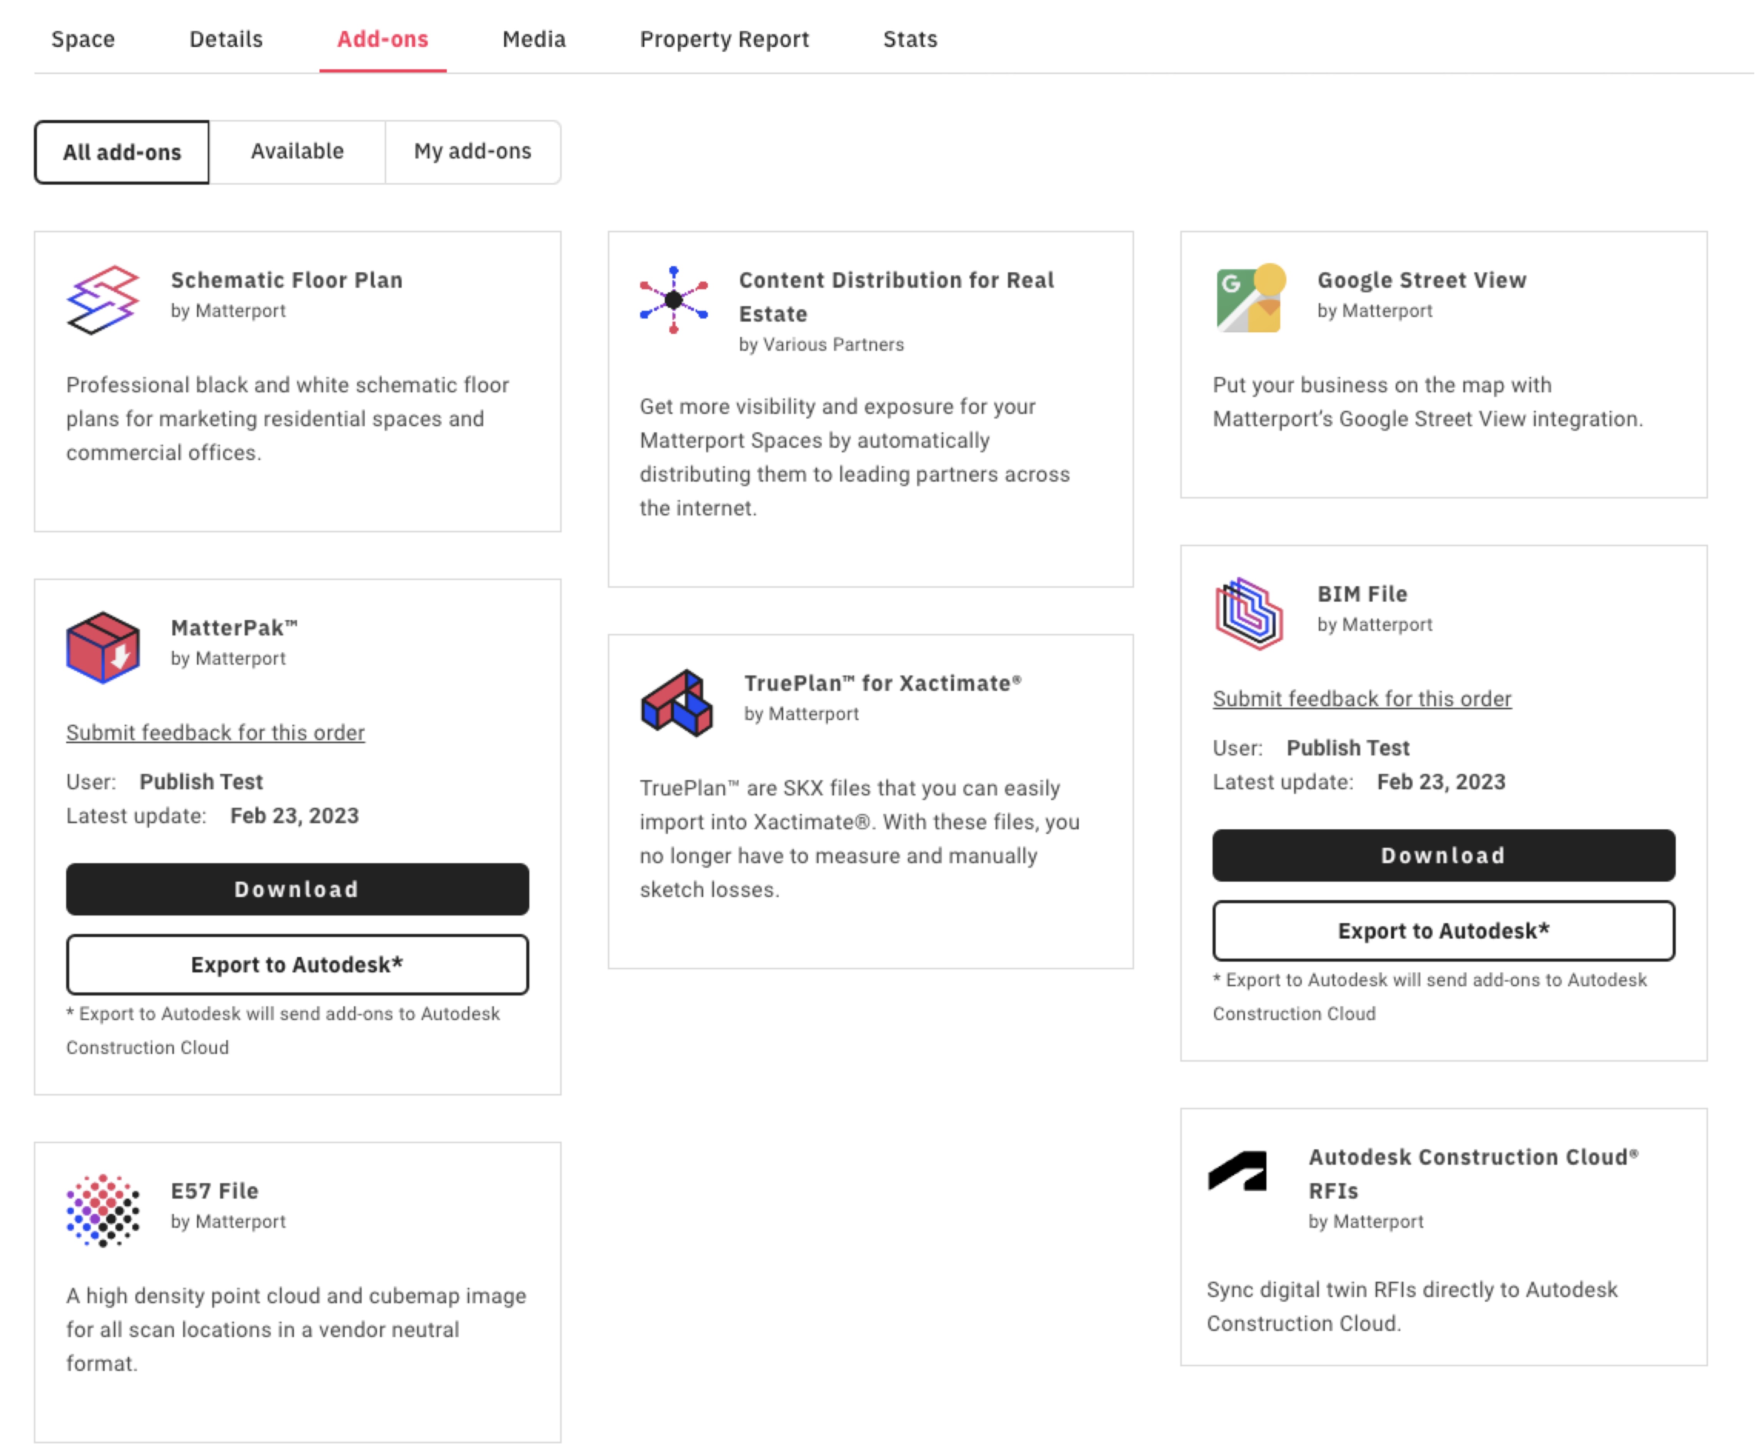Download the BIM File
This screenshot has height=1444, width=1755.
coord(1443,855)
